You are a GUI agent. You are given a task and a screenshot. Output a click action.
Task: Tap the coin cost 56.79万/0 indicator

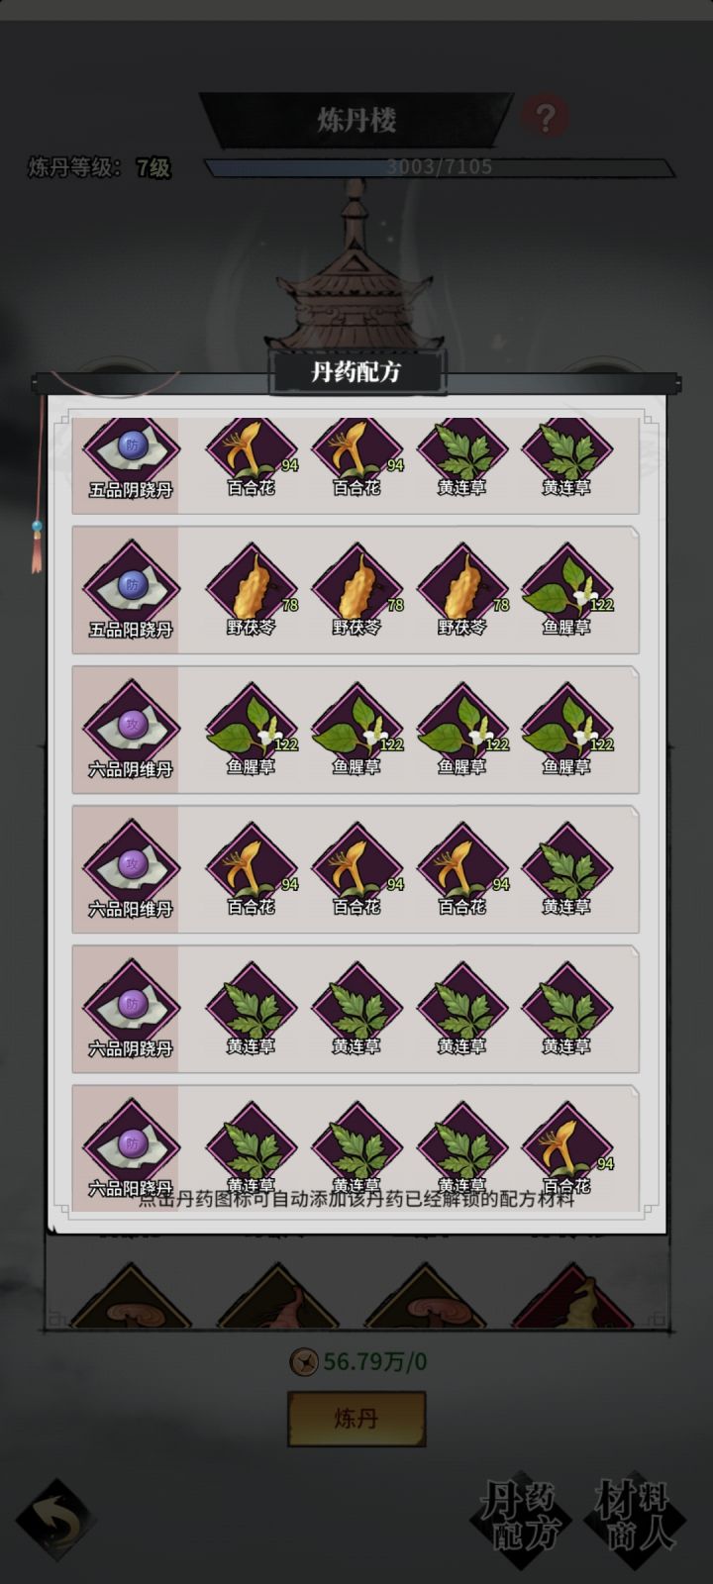click(358, 1362)
